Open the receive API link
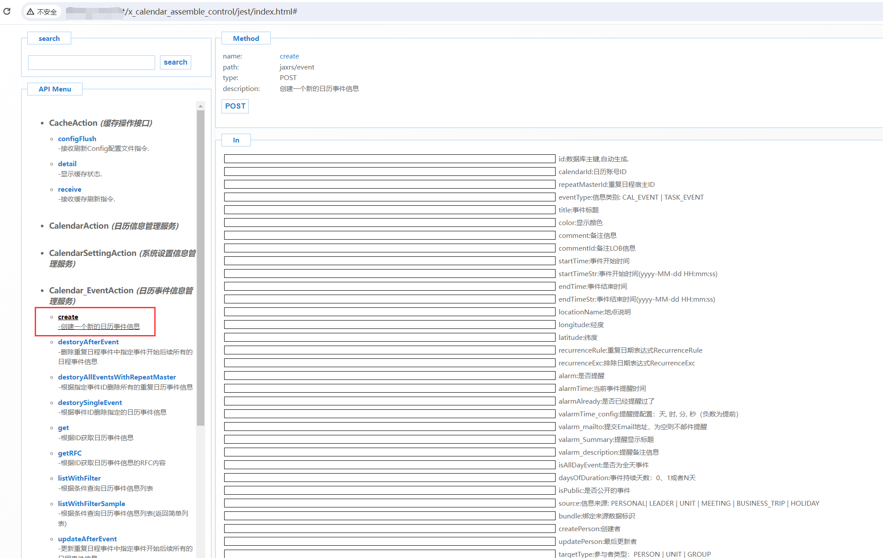This screenshot has height=558, width=883. (69, 190)
